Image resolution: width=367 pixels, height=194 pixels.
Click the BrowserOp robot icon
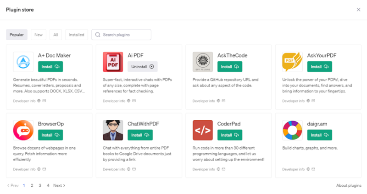coord(23,130)
